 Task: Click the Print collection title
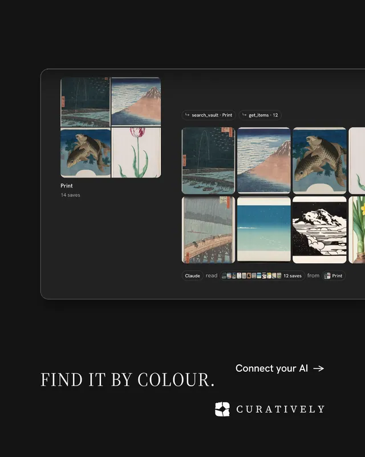(66, 186)
